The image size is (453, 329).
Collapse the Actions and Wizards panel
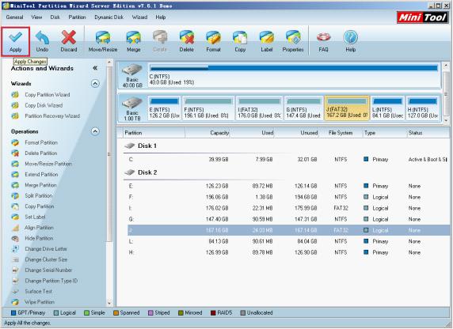click(95, 68)
